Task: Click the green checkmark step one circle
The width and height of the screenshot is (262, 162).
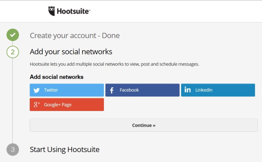Action: click(x=13, y=35)
